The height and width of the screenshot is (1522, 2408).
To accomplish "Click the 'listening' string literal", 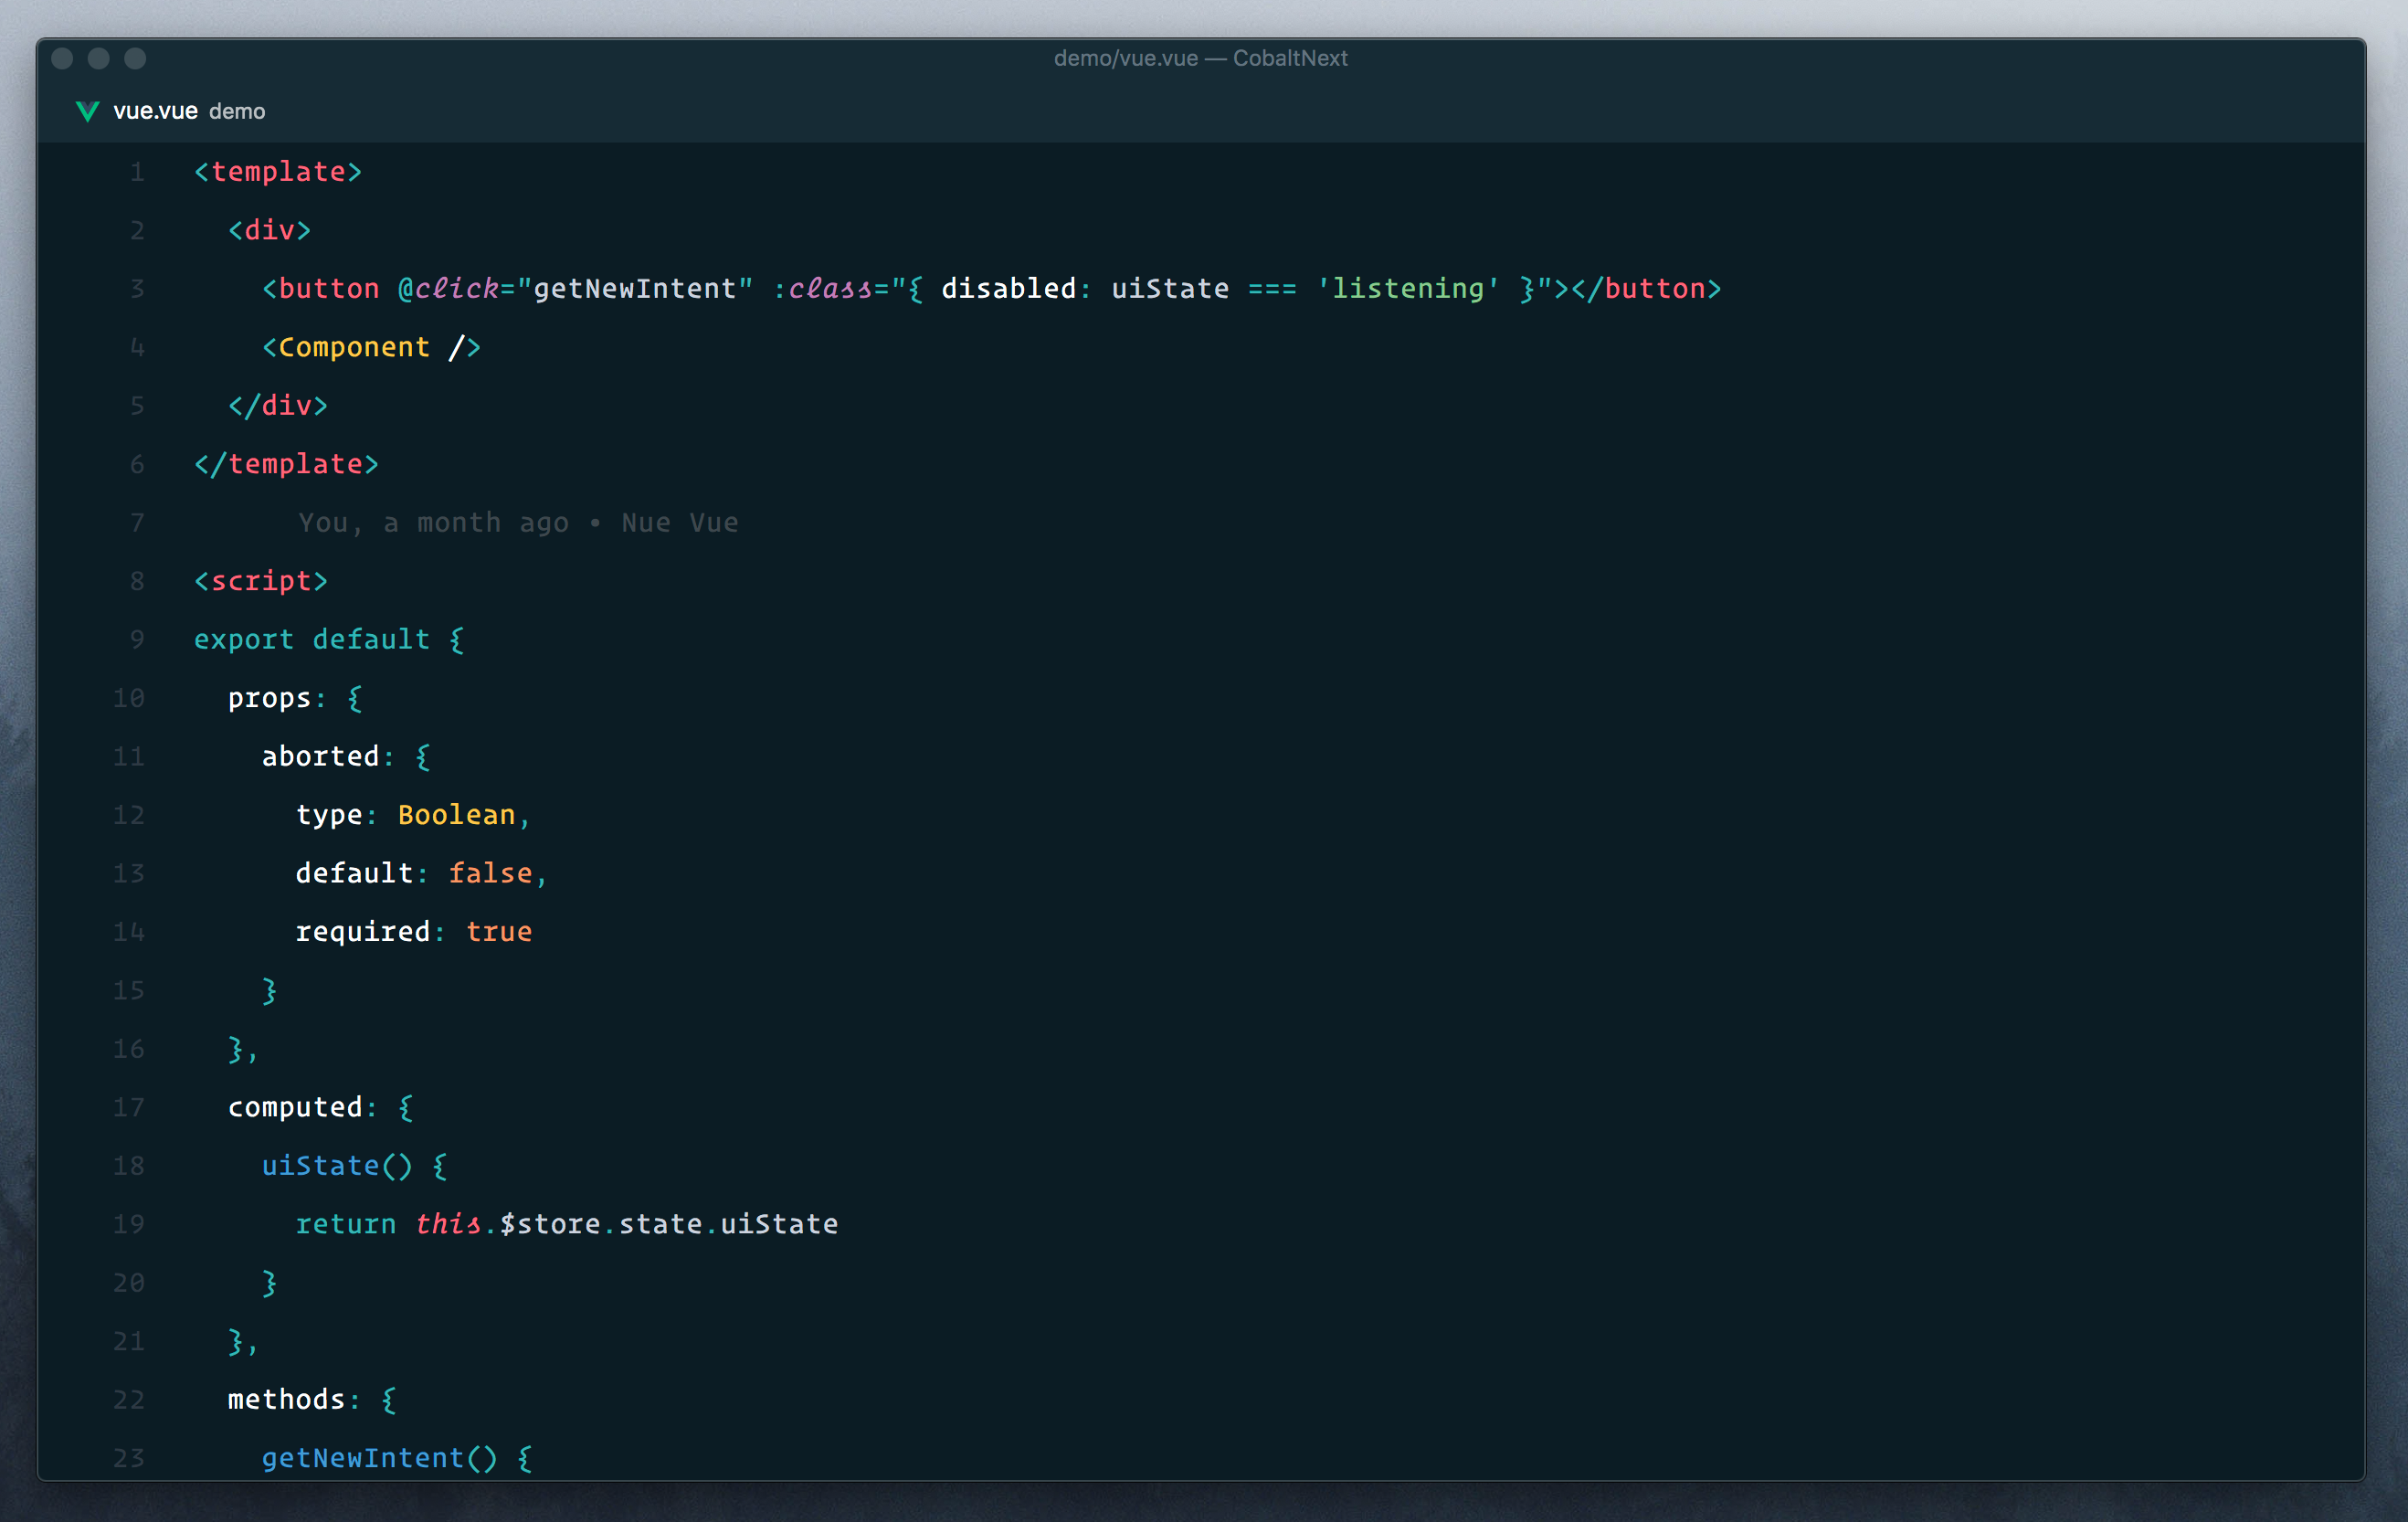I will (1407, 289).
